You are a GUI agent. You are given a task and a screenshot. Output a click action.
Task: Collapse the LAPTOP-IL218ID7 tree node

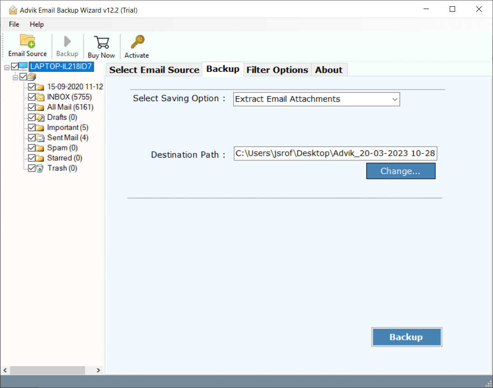coord(7,67)
